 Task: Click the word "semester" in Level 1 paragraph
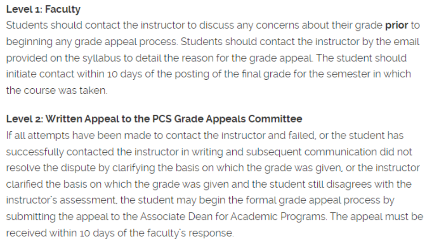coord(343,74)
